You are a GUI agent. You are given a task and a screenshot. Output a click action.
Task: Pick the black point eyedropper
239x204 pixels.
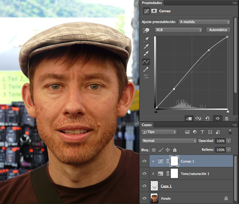pos(146,39)
